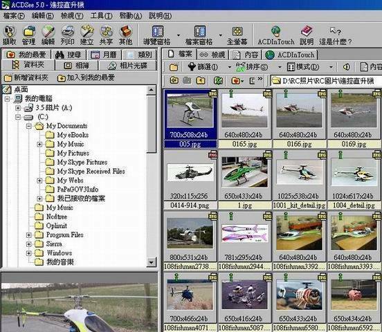This screenshot has height=332, width=382.
Task: Collapse the (C:) drive node
Action: coord(18,117)
